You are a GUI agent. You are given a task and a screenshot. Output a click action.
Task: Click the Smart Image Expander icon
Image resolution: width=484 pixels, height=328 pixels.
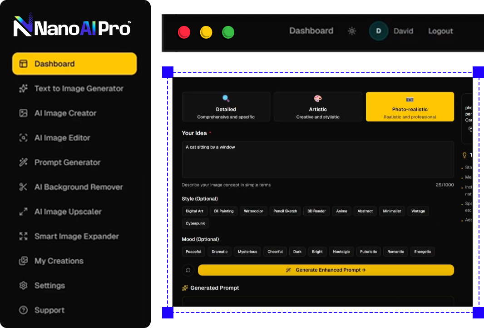click(23, 236)
